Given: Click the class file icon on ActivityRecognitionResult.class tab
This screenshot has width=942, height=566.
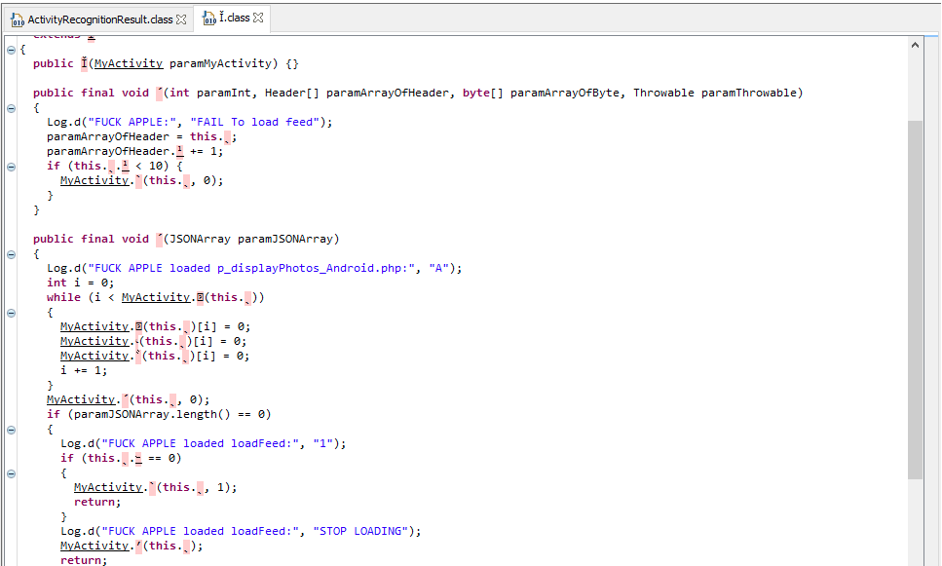Looking at the screenshot, I should point(18,19).
